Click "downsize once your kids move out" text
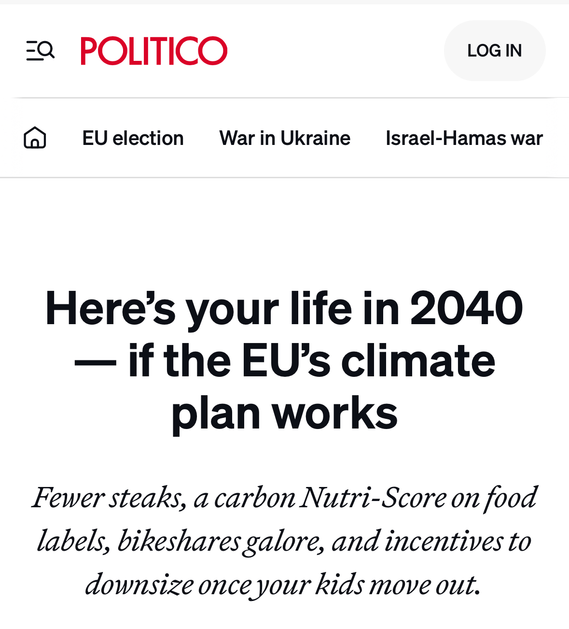 tap(283, 585)
